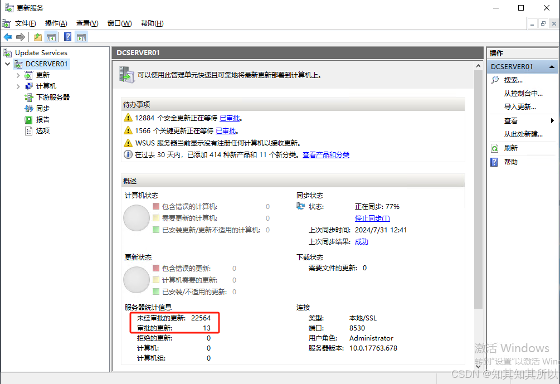Click 从此处新建... action
The height and width of the screenshot is (384, 560).
point(523,134)
